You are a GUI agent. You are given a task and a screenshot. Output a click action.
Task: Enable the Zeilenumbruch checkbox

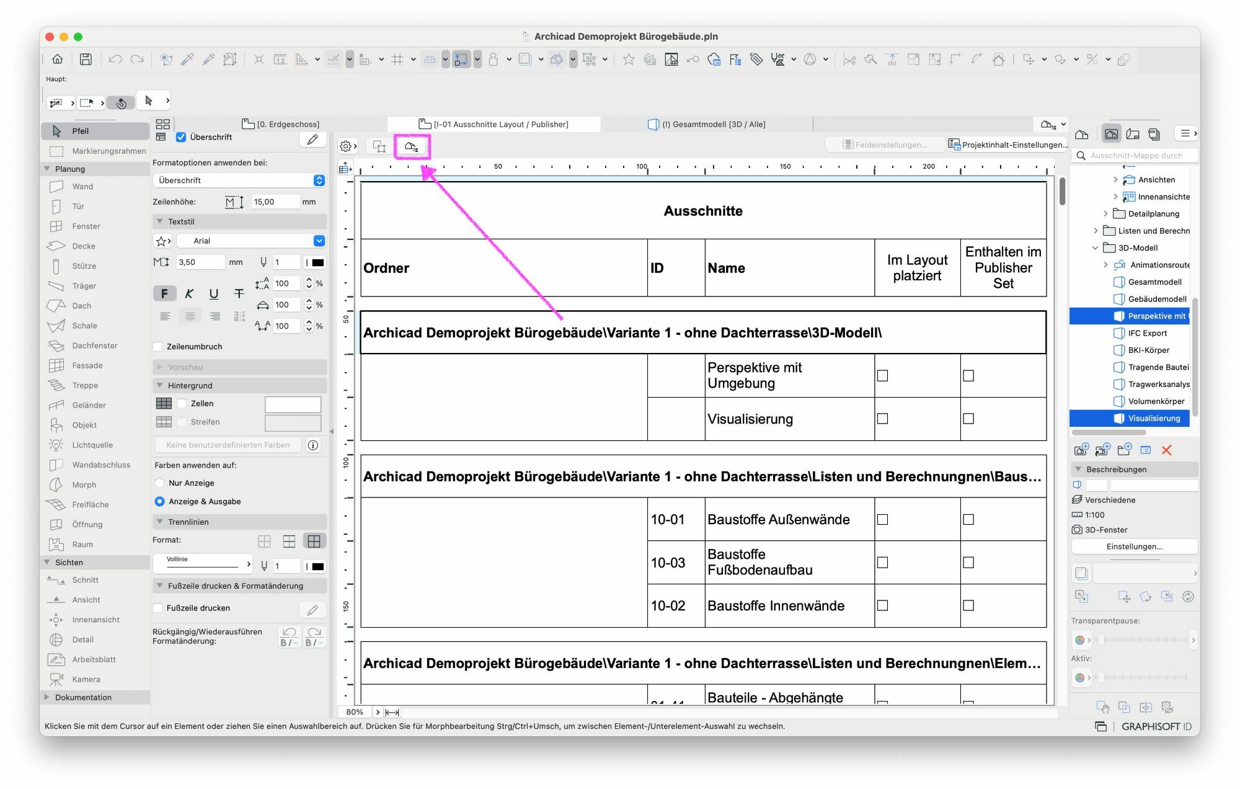click(158, 347)
